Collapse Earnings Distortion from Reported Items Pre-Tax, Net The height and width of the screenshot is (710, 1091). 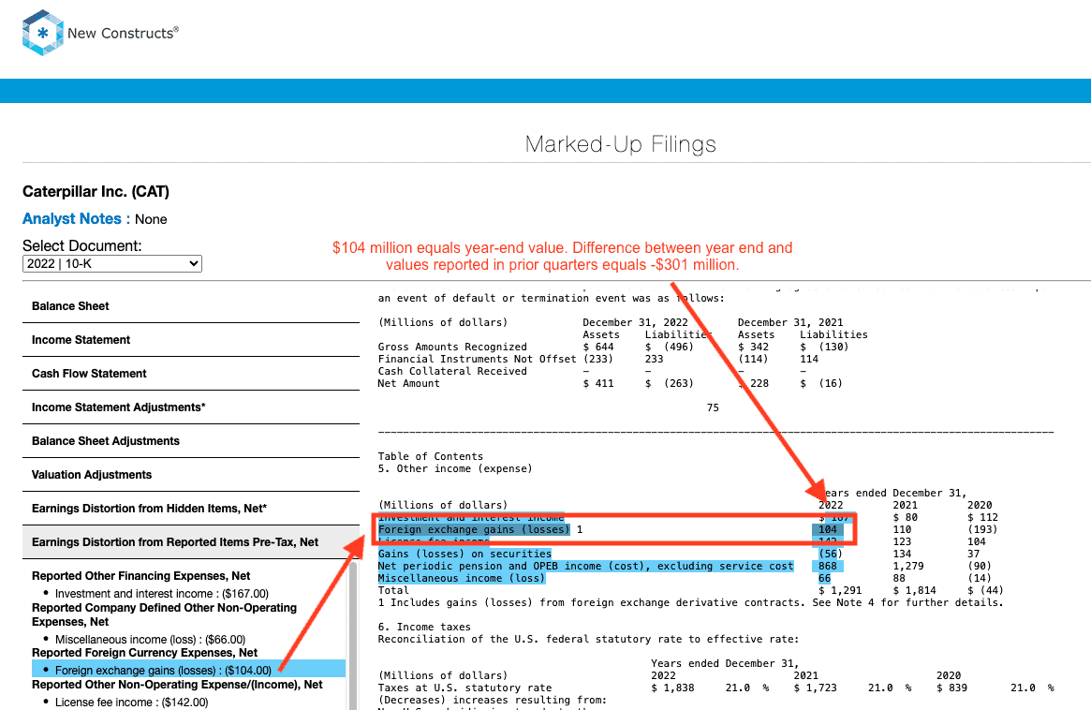pos(191,542)
